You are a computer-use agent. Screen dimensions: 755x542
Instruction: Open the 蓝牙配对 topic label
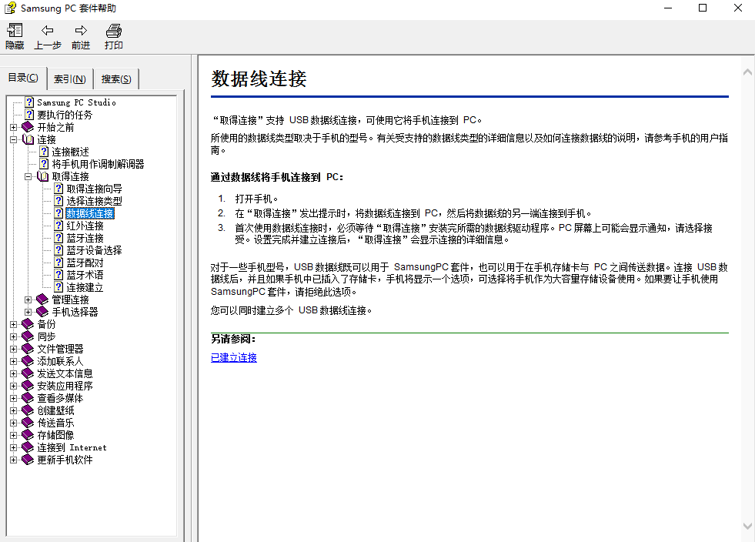click(x=85, y=263)
